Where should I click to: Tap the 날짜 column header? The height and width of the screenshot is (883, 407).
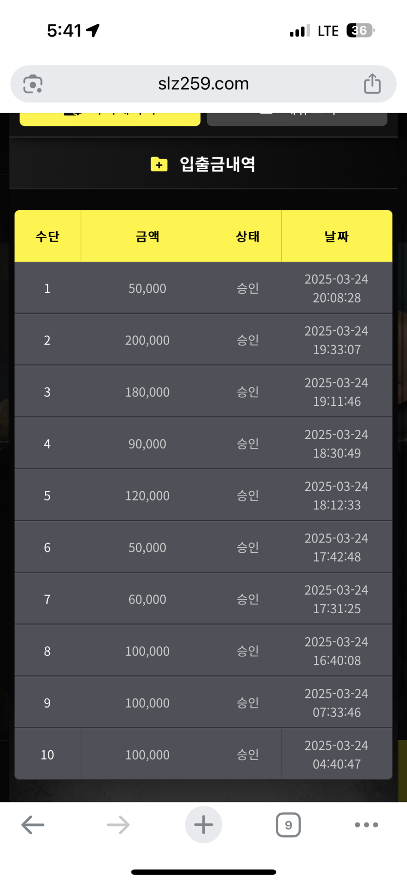tap(336, 237)
